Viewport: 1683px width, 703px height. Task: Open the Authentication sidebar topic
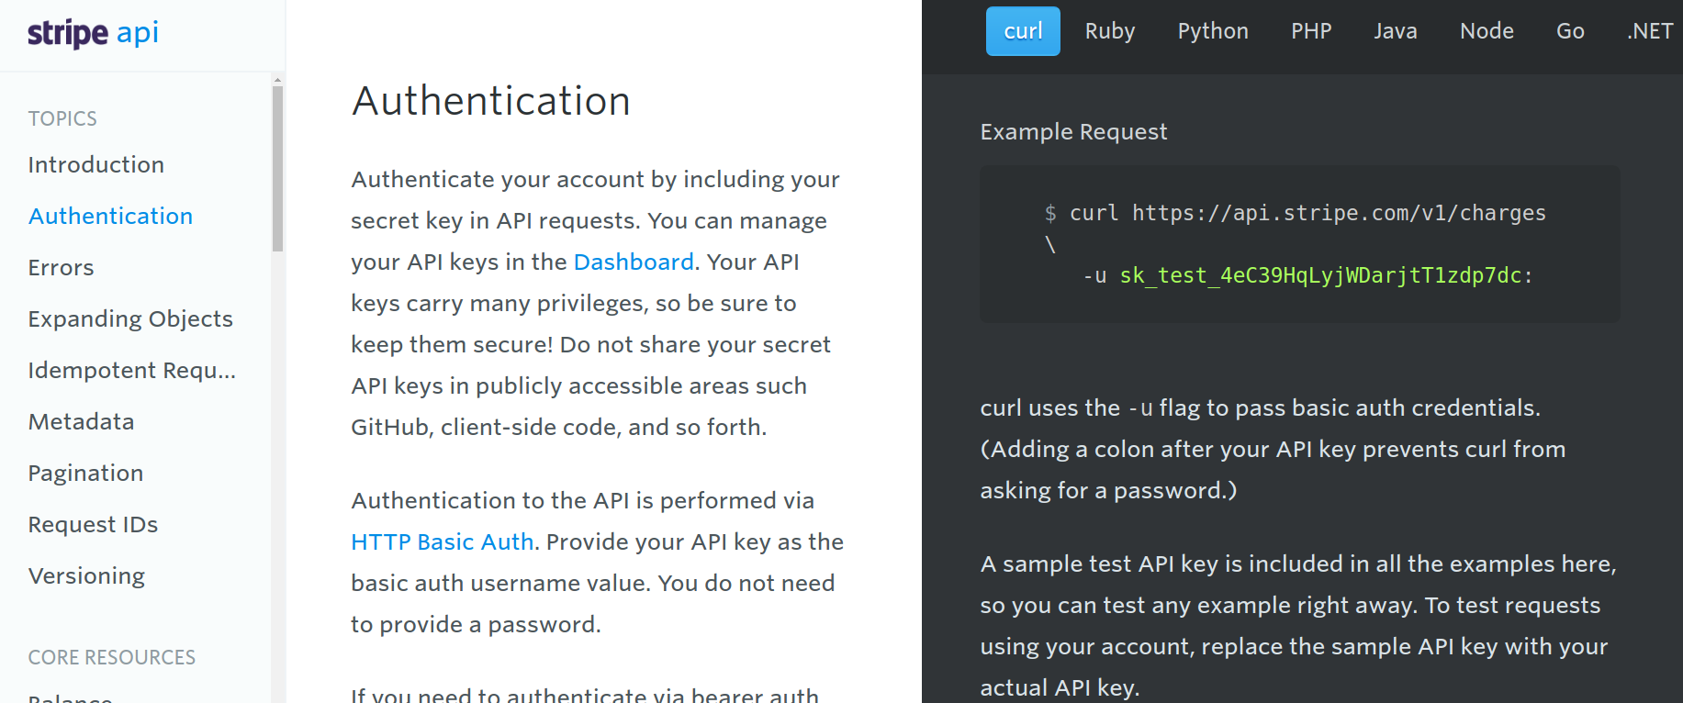tap(111, 217)
